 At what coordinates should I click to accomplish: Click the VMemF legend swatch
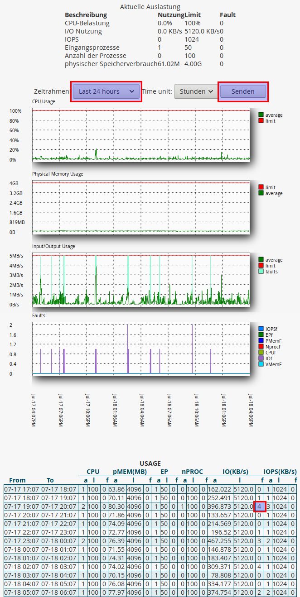[261, 364]
